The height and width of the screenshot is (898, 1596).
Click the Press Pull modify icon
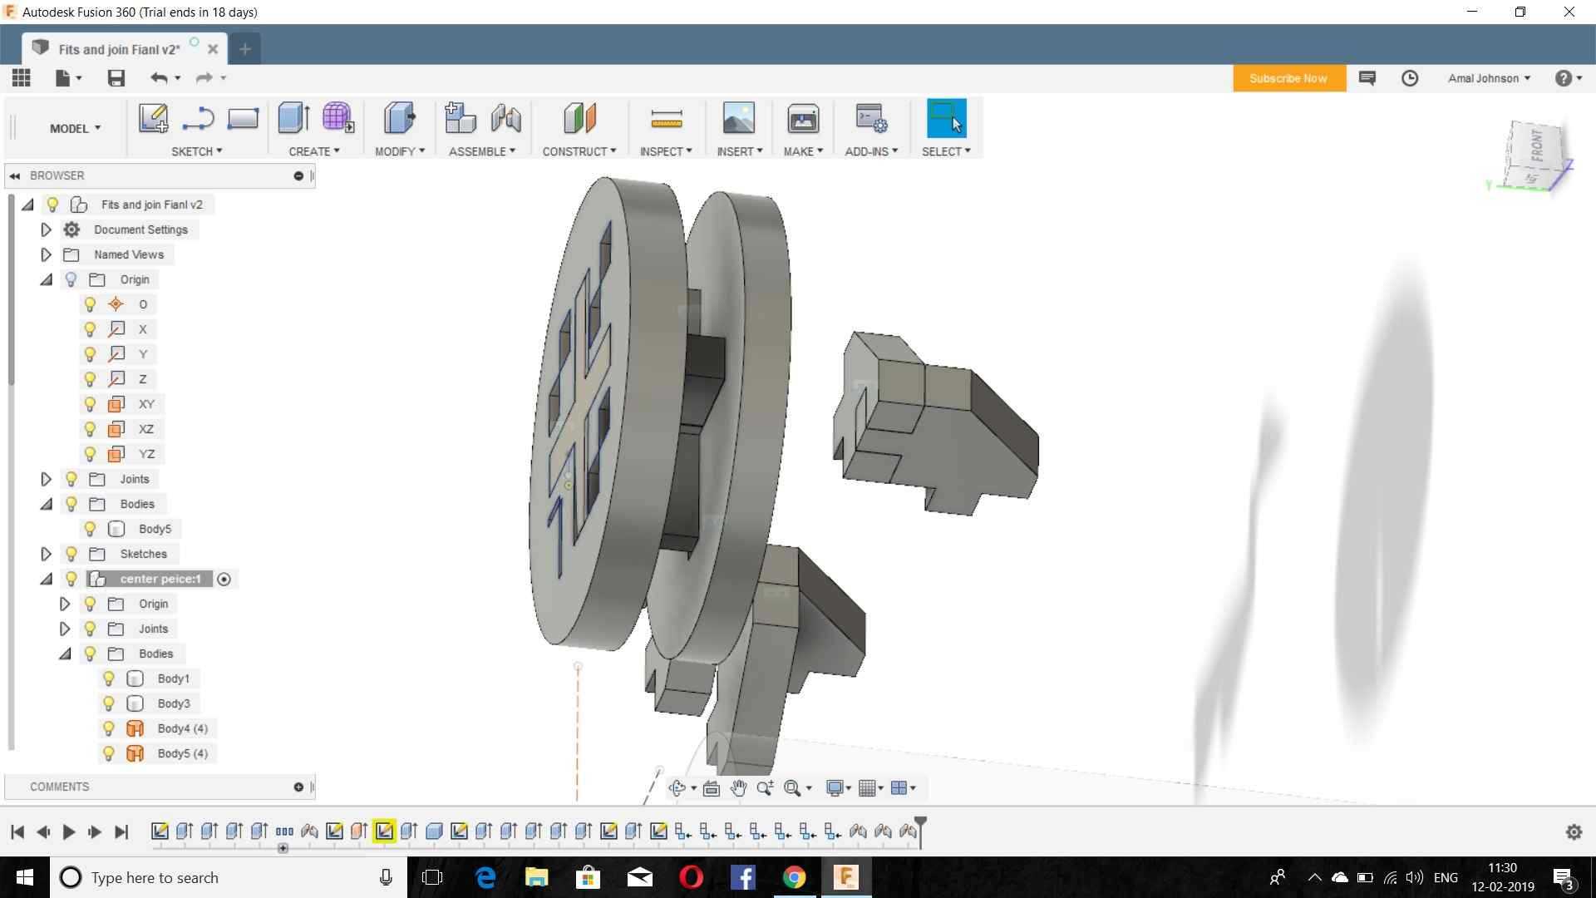[399, 118]
